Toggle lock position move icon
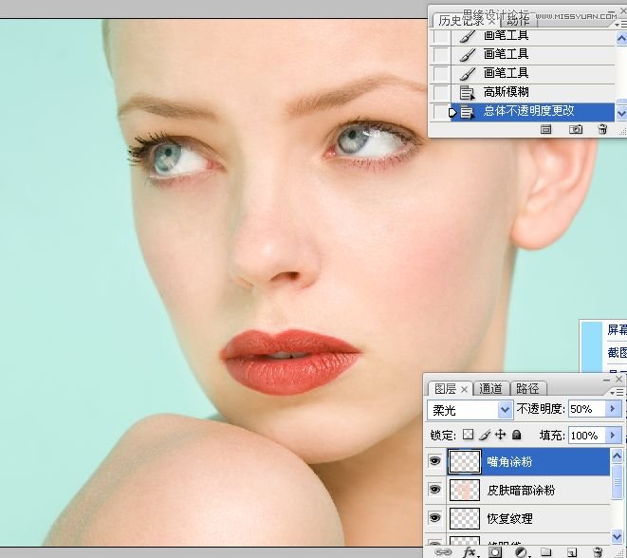627x558 pixels. click(500, 435)
